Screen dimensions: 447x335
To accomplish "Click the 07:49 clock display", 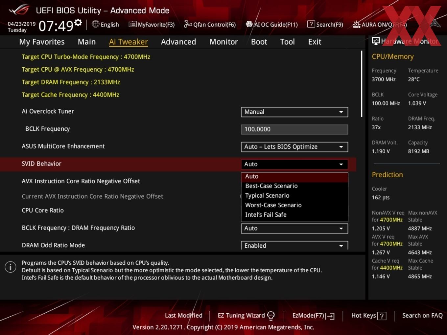I will pyautogui.click(x=56, y=26).
